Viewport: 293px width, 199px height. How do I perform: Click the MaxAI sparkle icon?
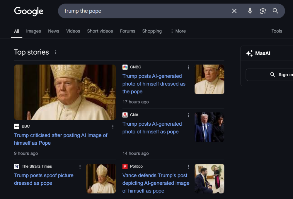tap(250, 53)
